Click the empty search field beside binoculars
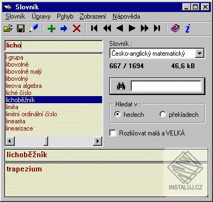The image size is (213, 202). (x=166, y=86)
